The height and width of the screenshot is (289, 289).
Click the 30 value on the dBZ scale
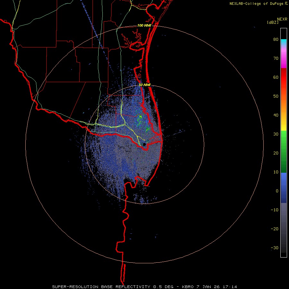276,134
